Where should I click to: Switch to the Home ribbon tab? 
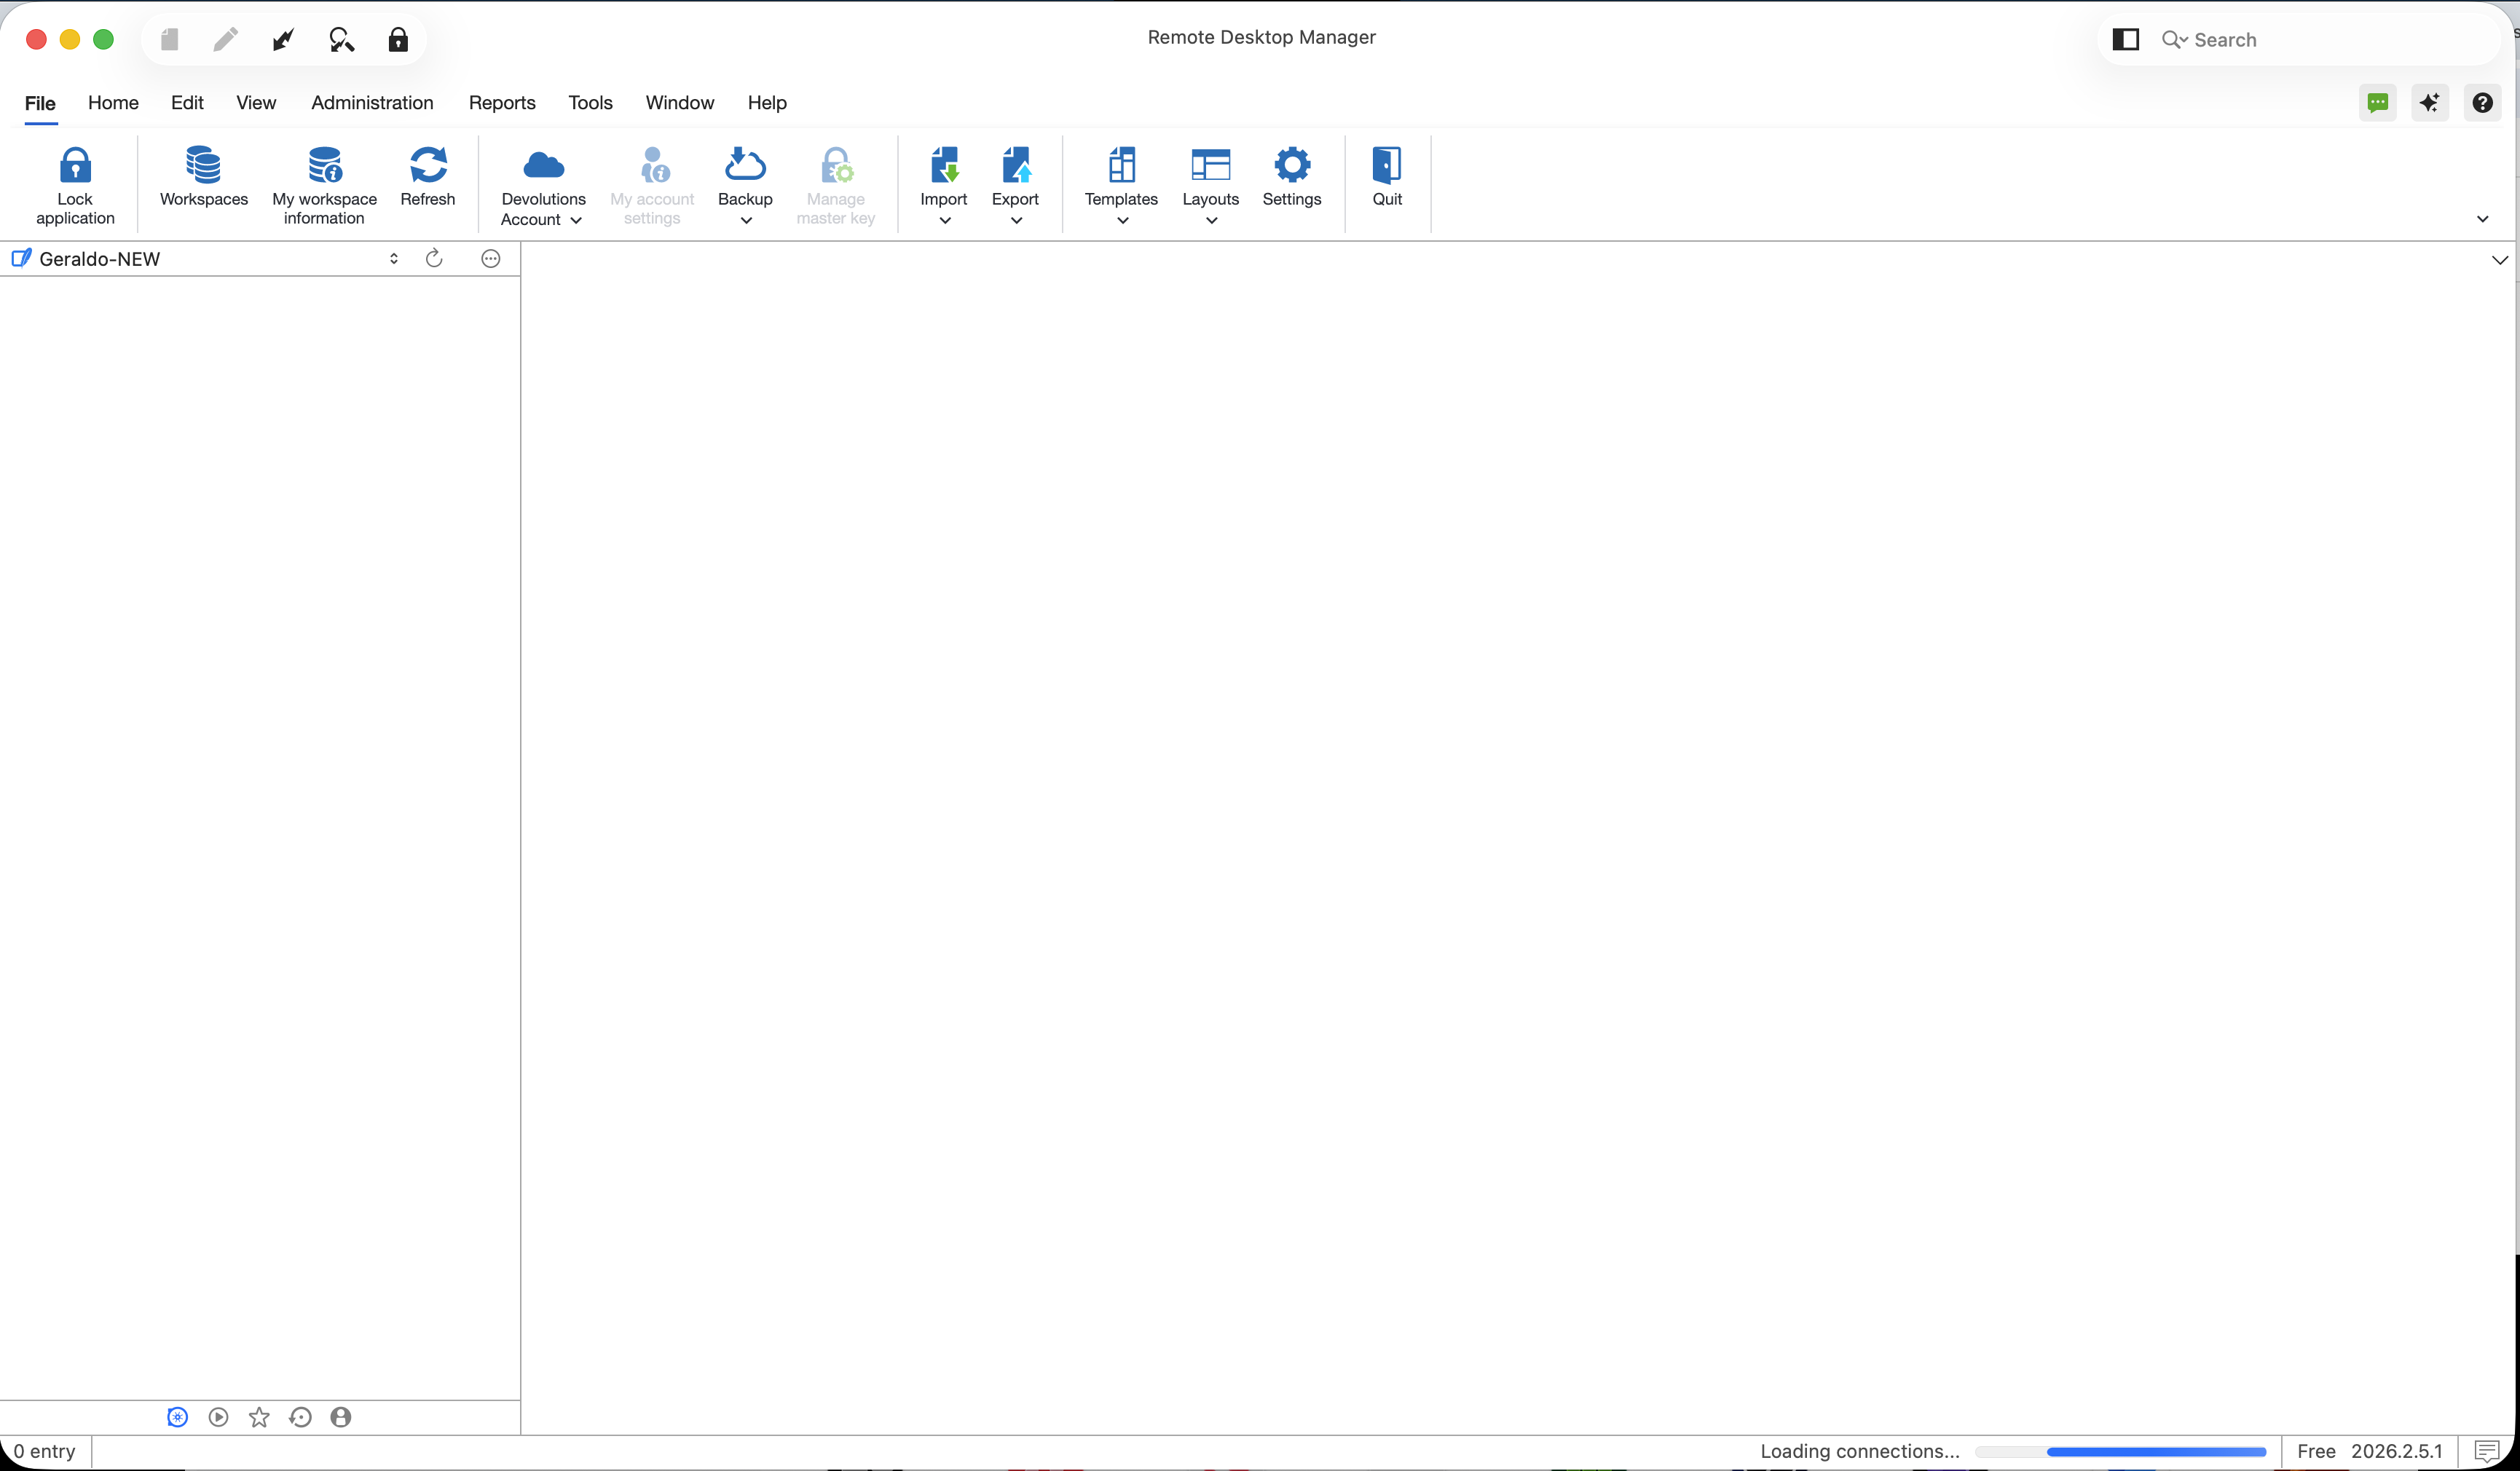click(113, 103)
